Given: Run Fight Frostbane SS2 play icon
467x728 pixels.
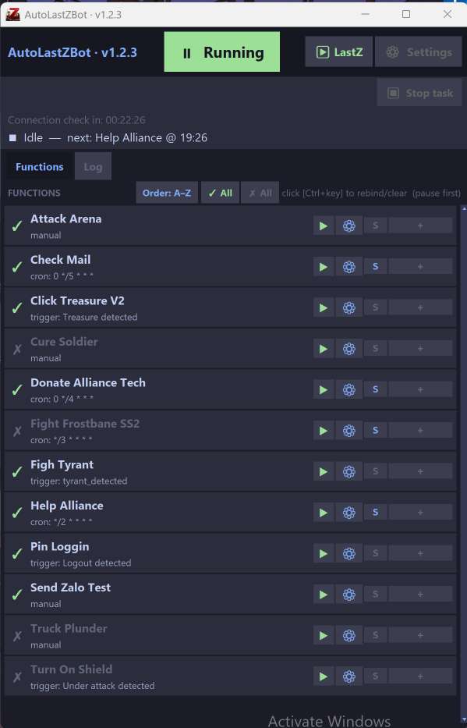Looking at the screenshot, I should coord(324,431).
